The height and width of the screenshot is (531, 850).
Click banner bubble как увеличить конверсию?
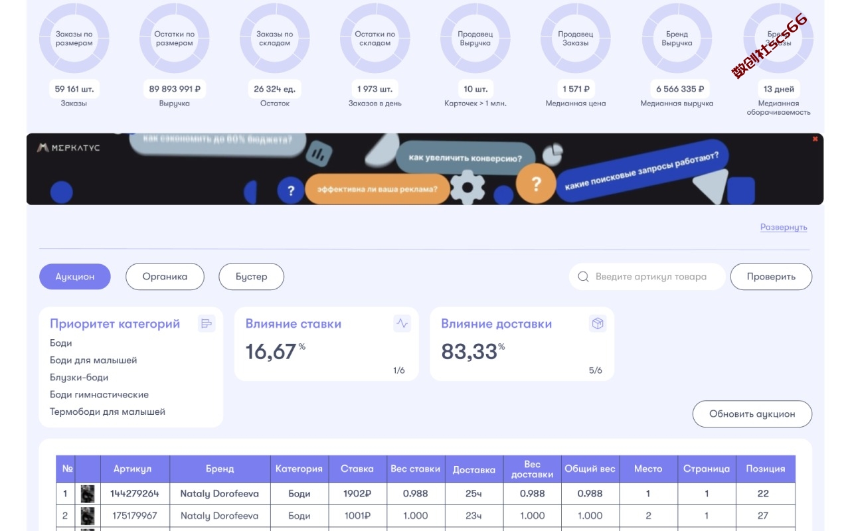(465, 159)
